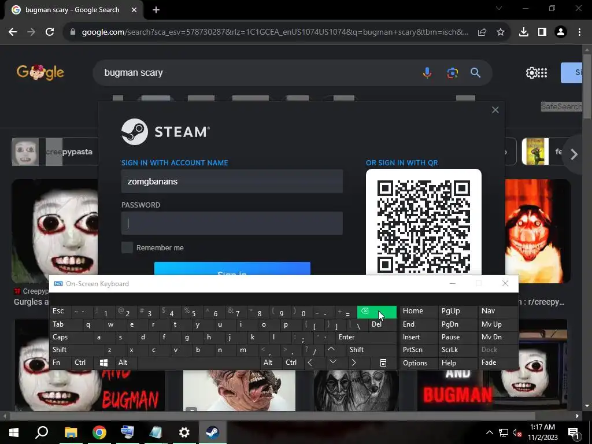Check the Remember me checkbox
Screen dimensions: 592x444
click(x=127, y=247)
